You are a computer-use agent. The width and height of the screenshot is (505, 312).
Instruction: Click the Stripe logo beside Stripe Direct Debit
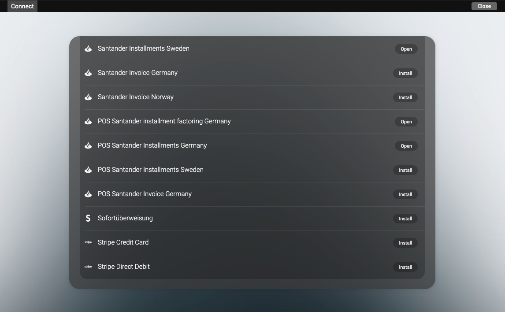(x=88, y=267)
